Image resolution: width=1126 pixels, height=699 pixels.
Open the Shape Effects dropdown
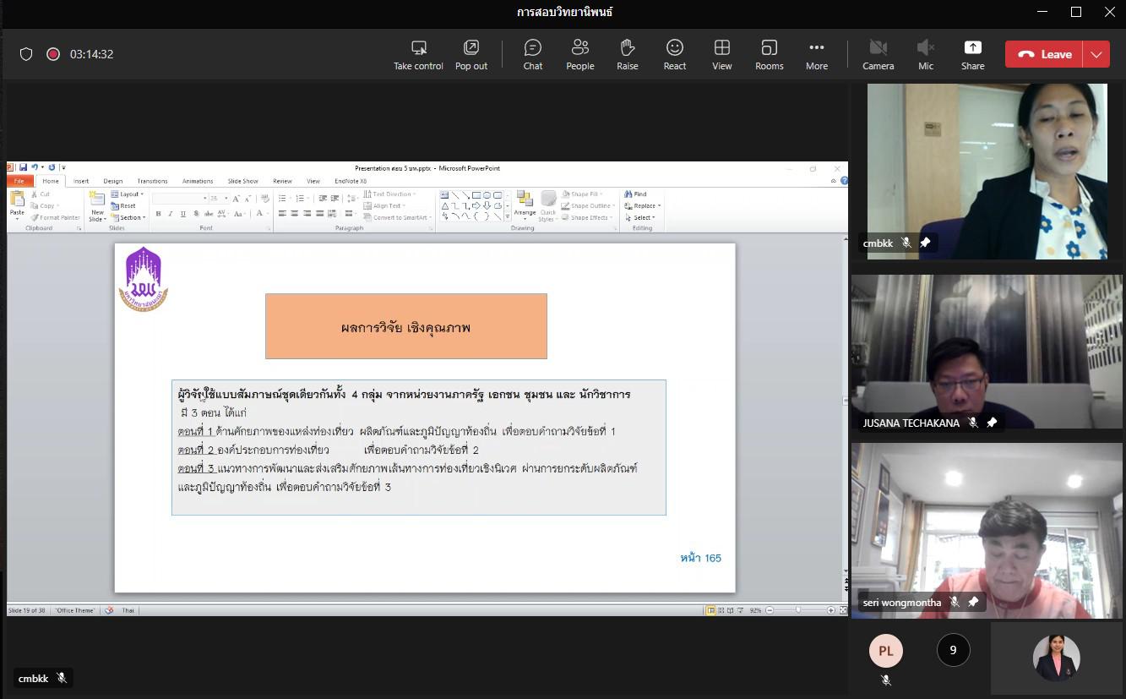[x=588, y=218]
